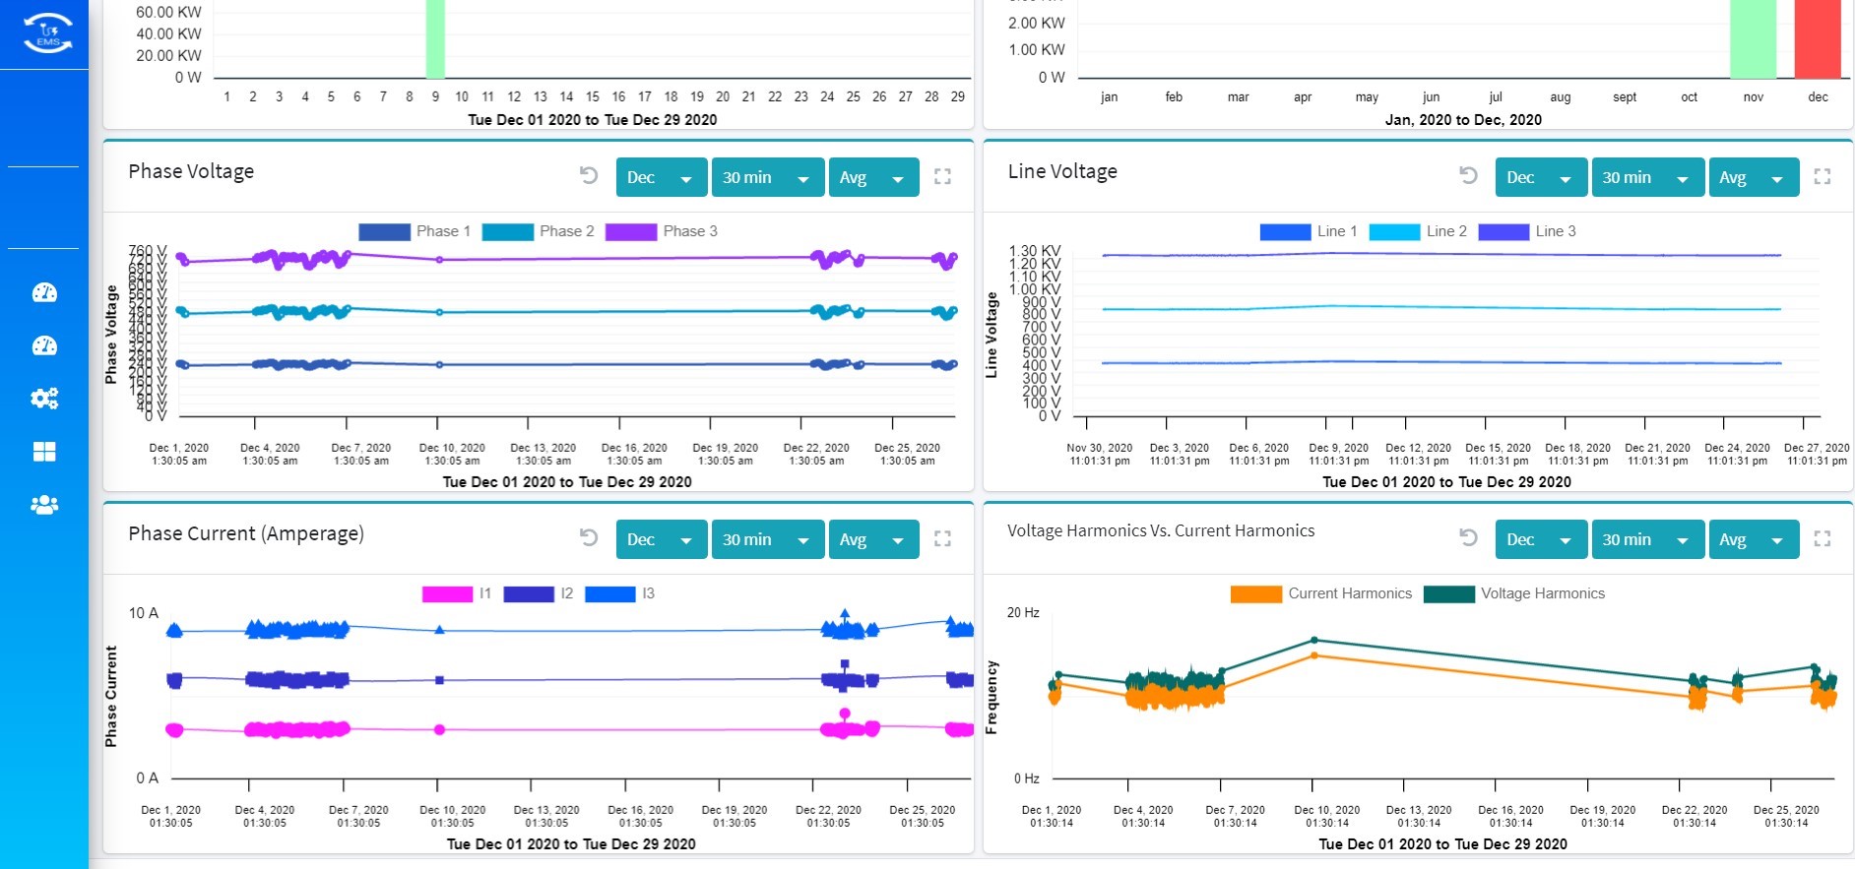Reset the Phase Voltage chart using the undo icon
This screenshot has width=1855, height=869.
coord(589,176)
